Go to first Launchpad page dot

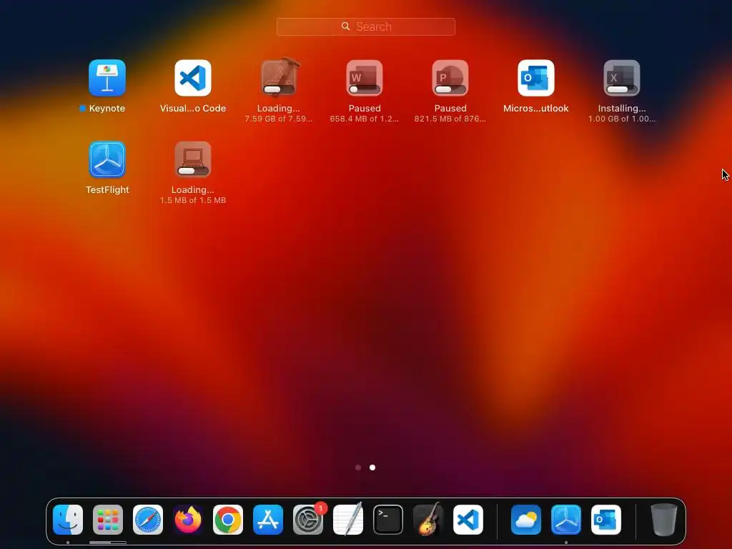(358, 468)
